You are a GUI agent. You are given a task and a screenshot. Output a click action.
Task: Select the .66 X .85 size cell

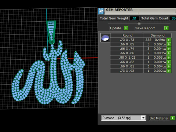point(127,44)
